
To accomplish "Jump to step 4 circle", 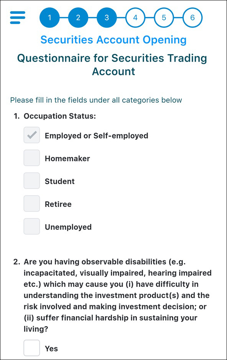I will [135, 18].
